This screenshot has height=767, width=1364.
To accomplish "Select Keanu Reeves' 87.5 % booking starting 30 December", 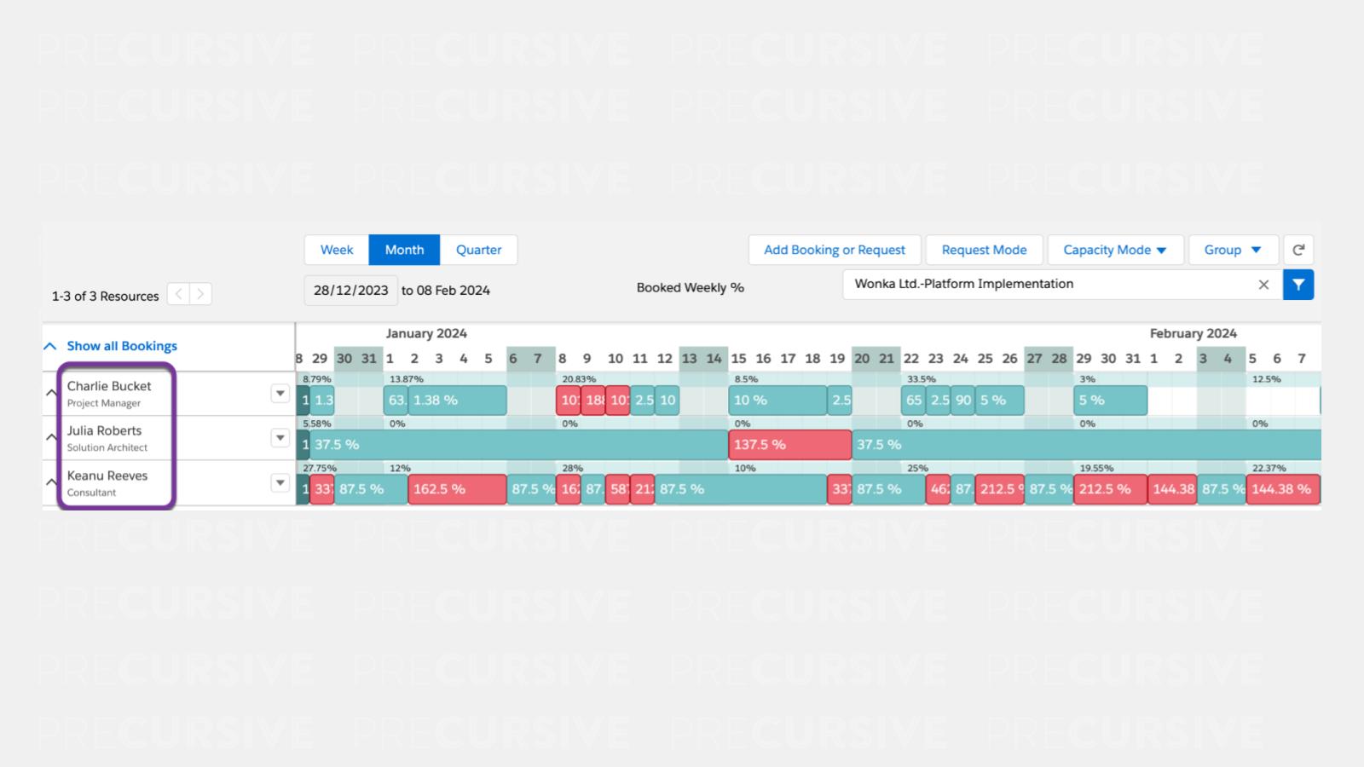I will click(371, 489).
